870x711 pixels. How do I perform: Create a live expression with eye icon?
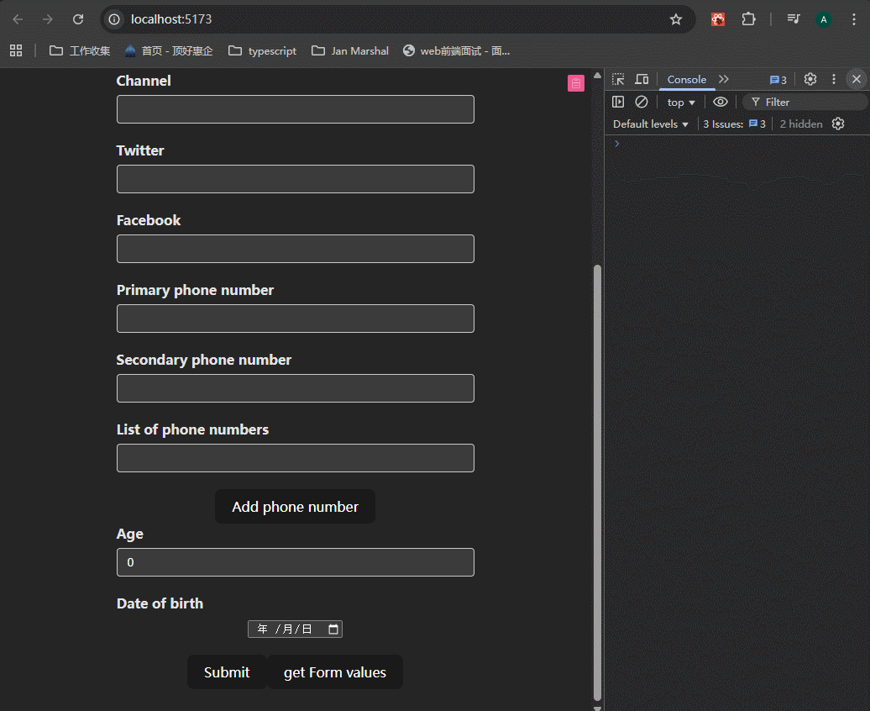click(720, 102)
